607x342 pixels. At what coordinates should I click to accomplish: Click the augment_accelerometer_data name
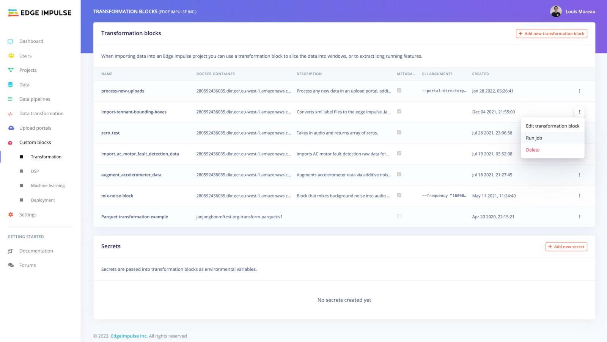click(131, 175)
